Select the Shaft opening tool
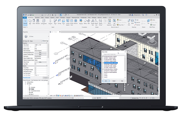Viewport: 181px width, 116px height. click(132, 22)
